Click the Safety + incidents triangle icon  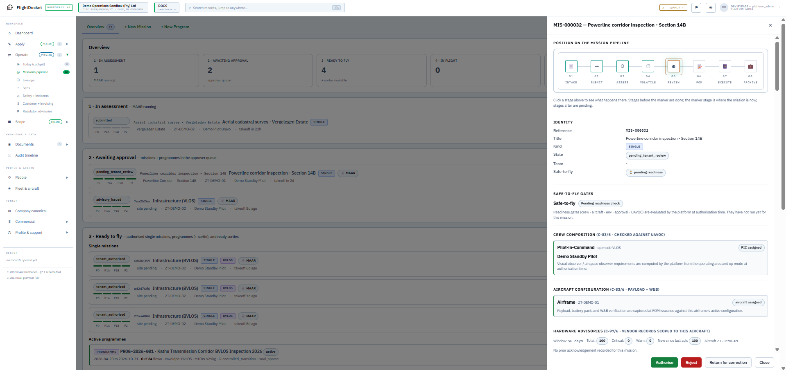coord(18,96)
